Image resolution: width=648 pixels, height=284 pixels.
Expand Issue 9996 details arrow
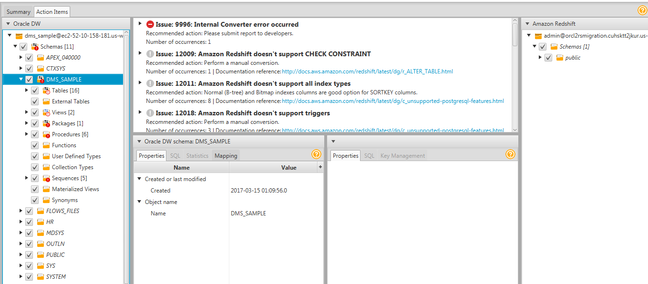[x=140, y=23]
